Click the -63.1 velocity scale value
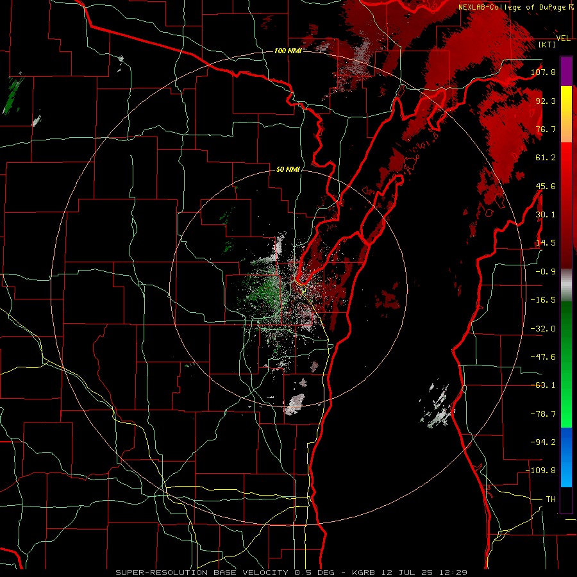The height and width of the screenshot is (577, 577). pos(543,385)
